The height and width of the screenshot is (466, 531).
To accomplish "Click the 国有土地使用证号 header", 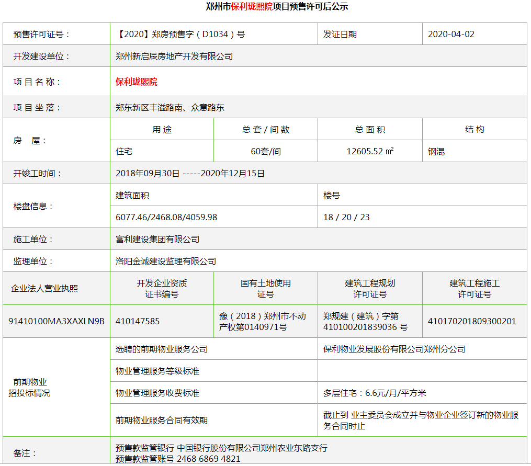I will [266, 288].
